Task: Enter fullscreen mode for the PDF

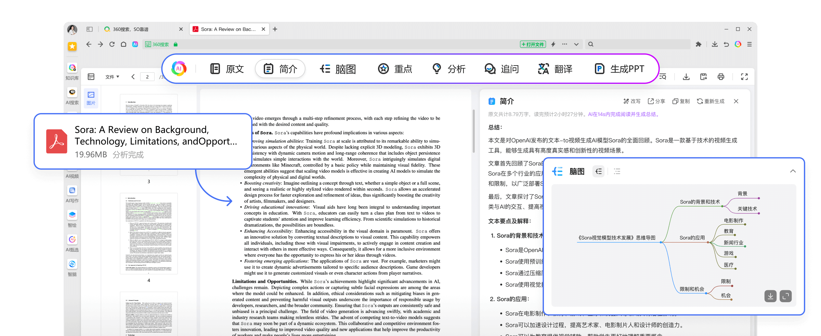Action: pos(744,77)
